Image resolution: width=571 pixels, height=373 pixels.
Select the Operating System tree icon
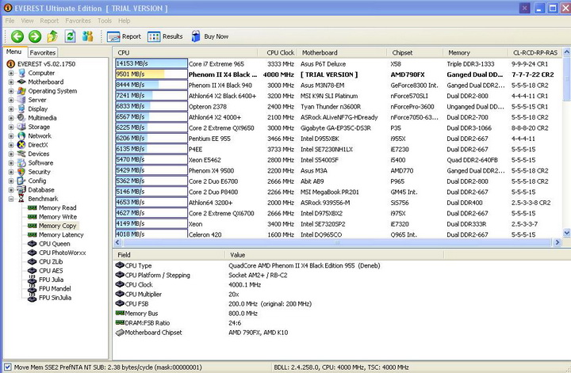pos(22,91)
